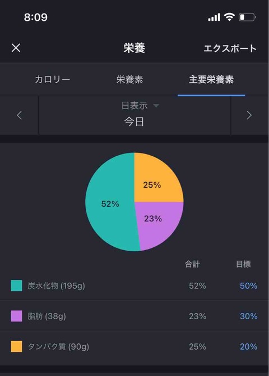Go to previous day with left chevron
The height and width of the screenshot is (376, 269).
coord(20,115)
